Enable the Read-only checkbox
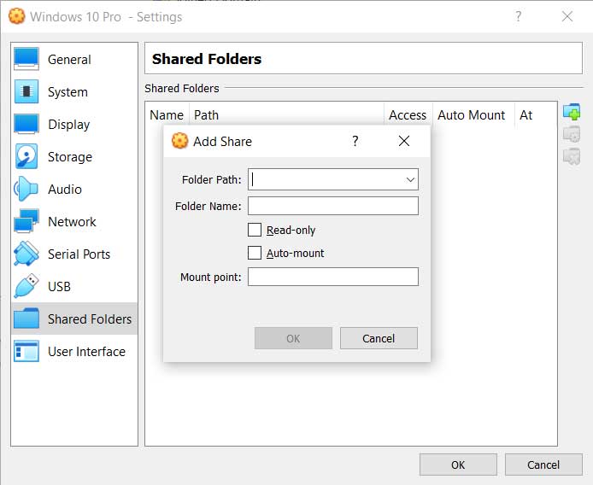The image size is (593, 485). [x=255, y=230]
